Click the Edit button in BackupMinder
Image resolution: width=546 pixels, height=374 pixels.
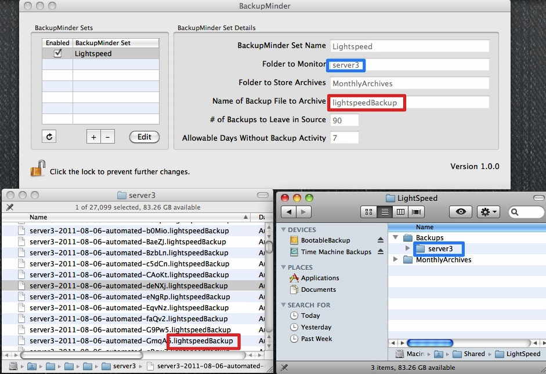pyautogui.click(x=144, y=137)
